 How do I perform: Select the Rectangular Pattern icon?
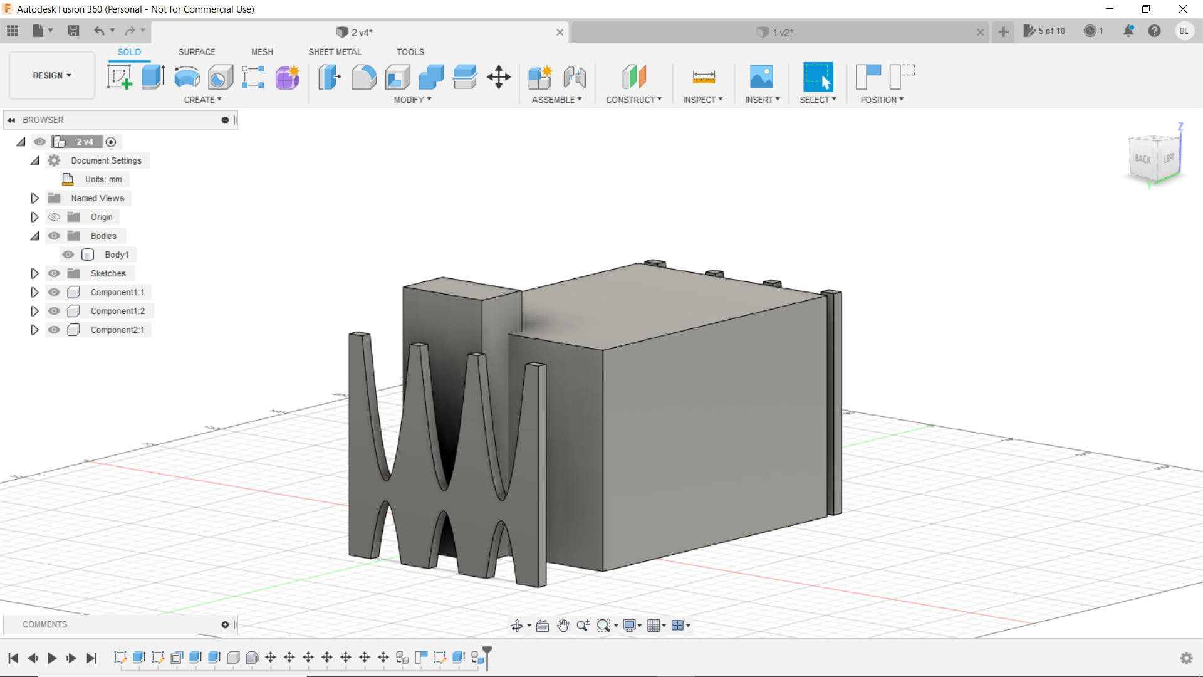pos(254,76)
